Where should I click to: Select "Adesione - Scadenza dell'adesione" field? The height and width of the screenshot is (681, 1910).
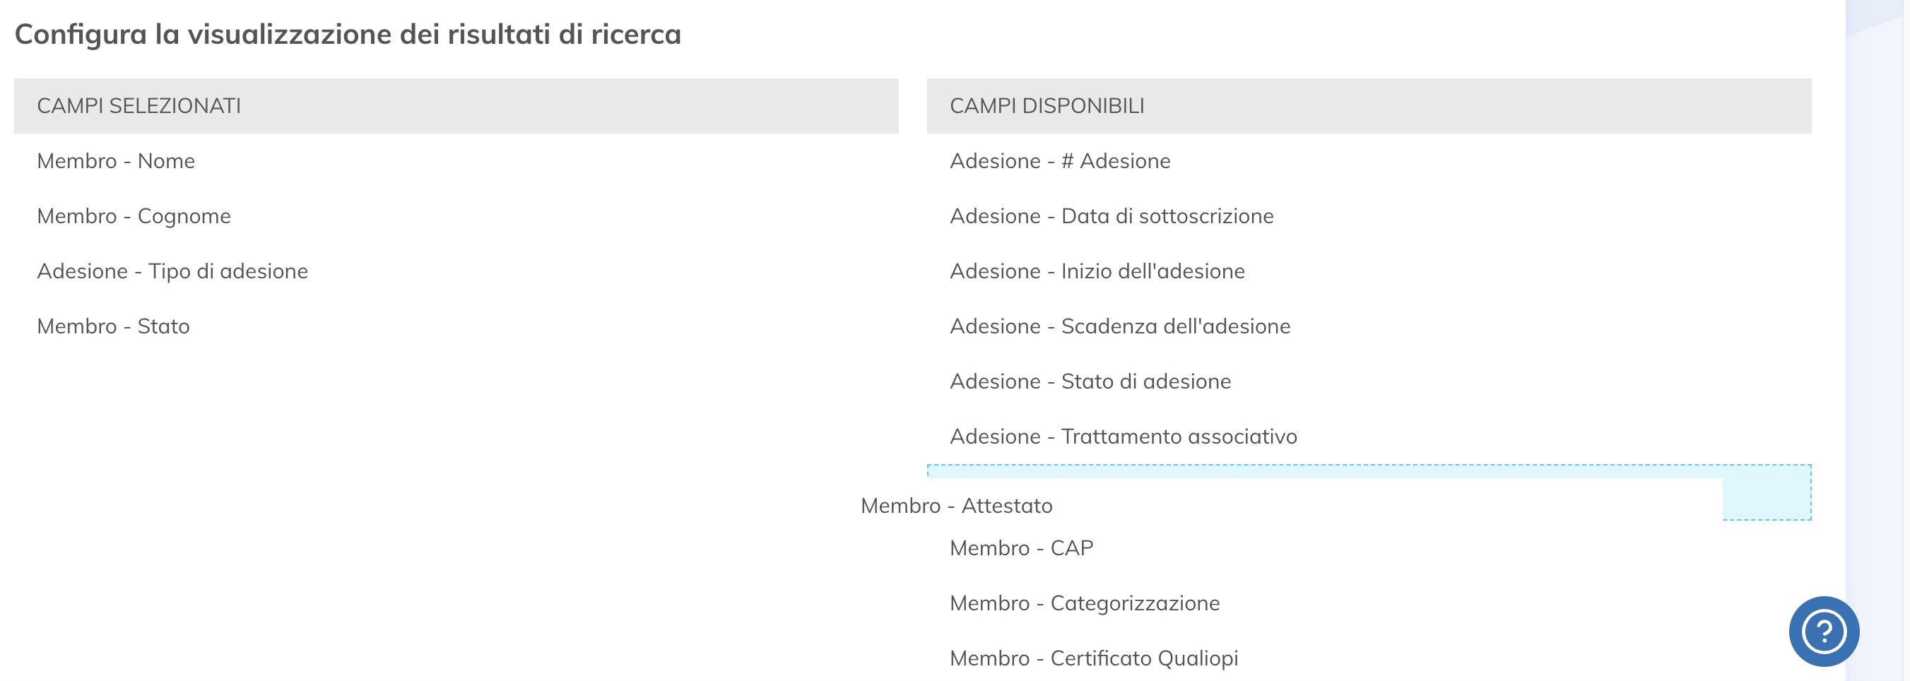click(x=1119, y=325)
